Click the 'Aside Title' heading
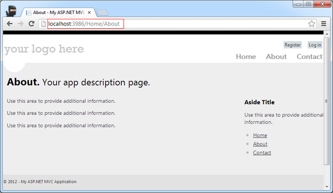 [259, 102]
